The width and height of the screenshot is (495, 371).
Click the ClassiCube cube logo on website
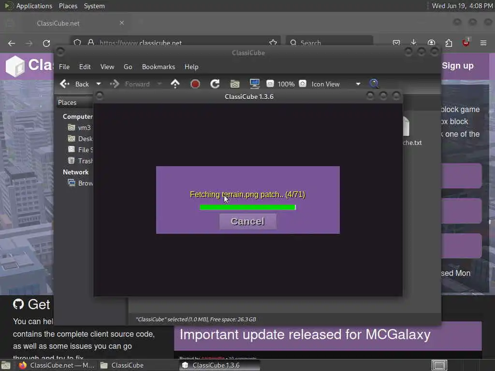(15, 66)
